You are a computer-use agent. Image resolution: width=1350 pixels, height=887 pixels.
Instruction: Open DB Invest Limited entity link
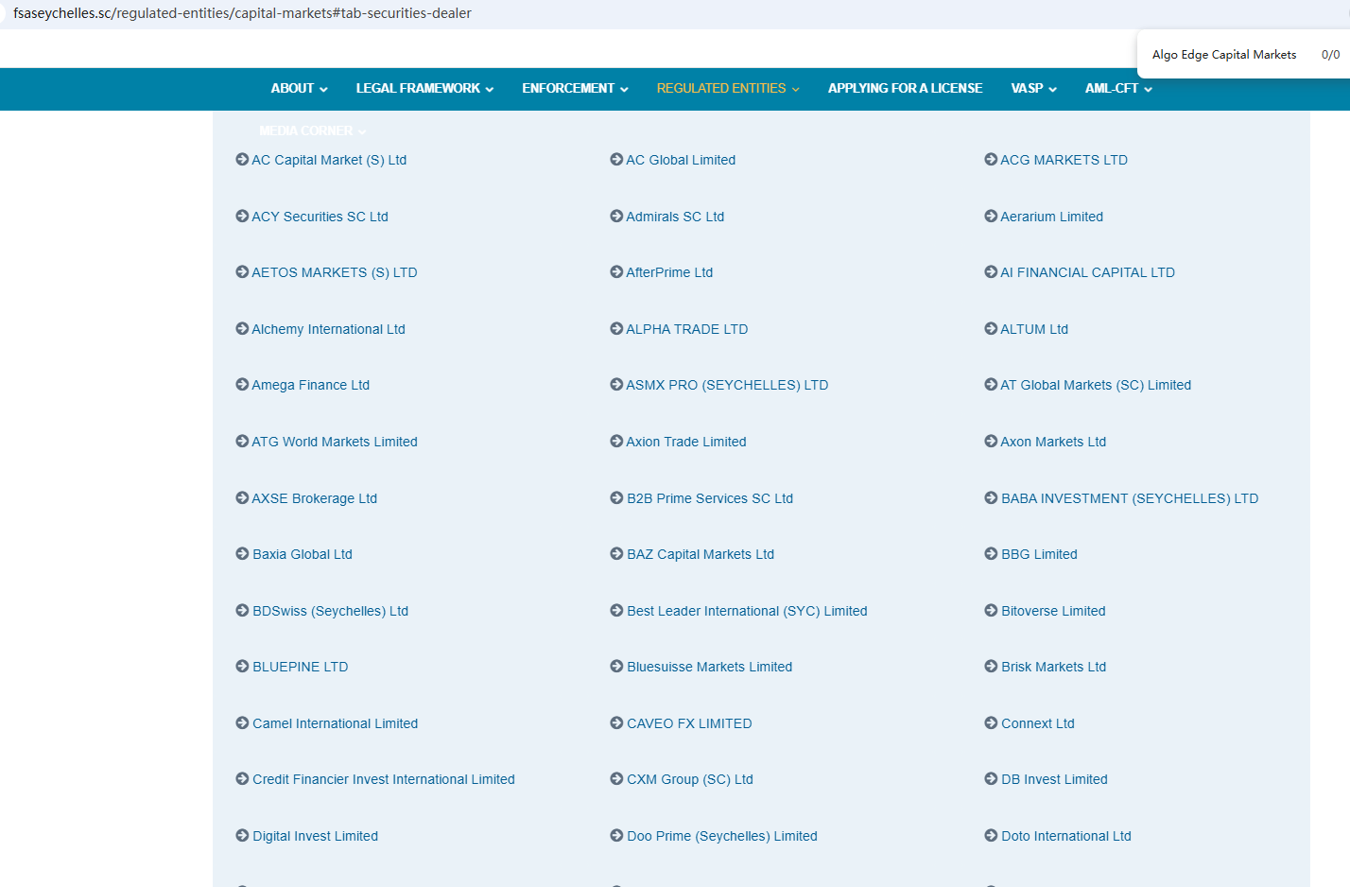click(x=1054, y=779)
